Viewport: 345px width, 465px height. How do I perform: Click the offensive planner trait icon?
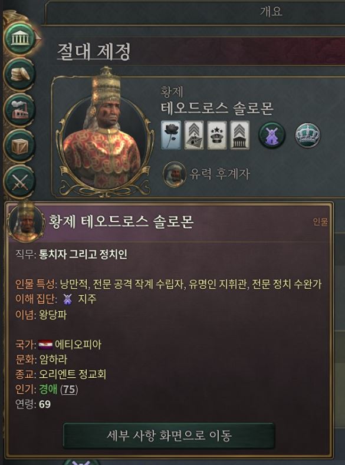pyautogui.click(x=193, y=135)
